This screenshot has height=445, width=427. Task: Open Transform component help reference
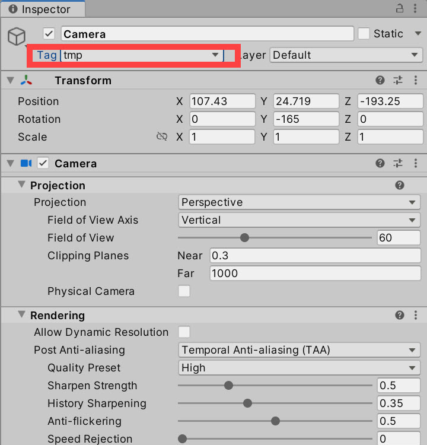(380, 80)
